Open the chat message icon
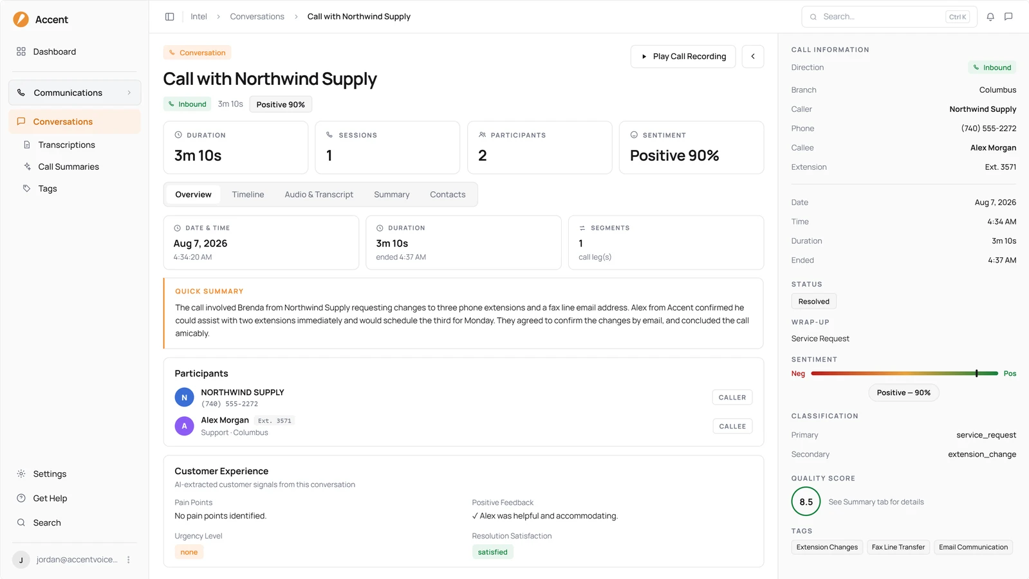 click(x=1008, y=17)
